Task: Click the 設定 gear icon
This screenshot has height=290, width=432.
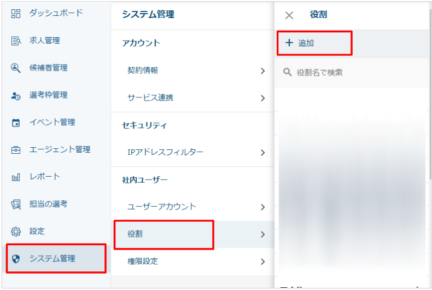Action: click(15, 231)
